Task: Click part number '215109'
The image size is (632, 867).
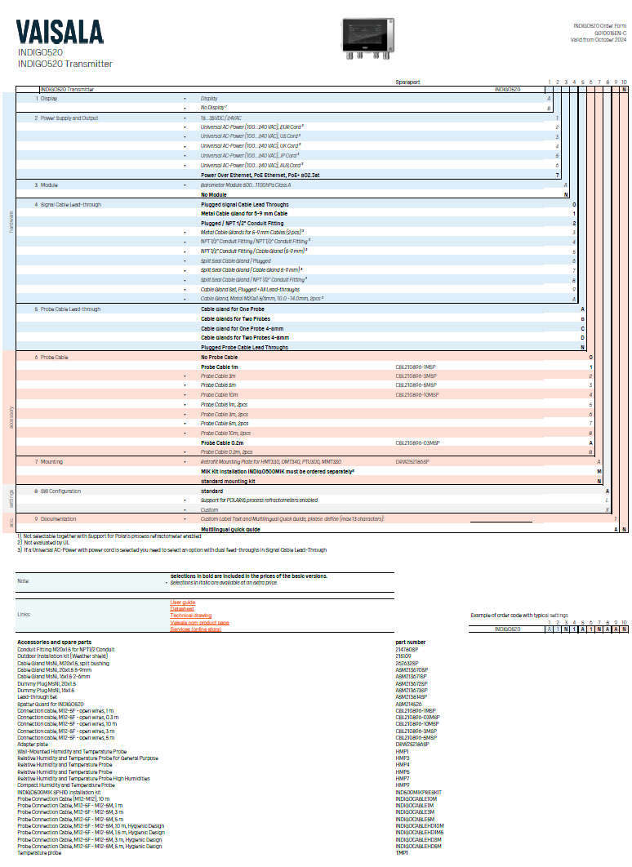Action: [403, 656]
